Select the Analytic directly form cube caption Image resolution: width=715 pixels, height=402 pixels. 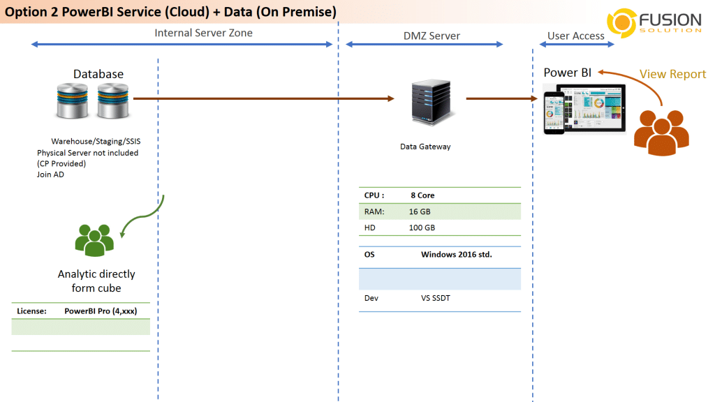point(96,281)
